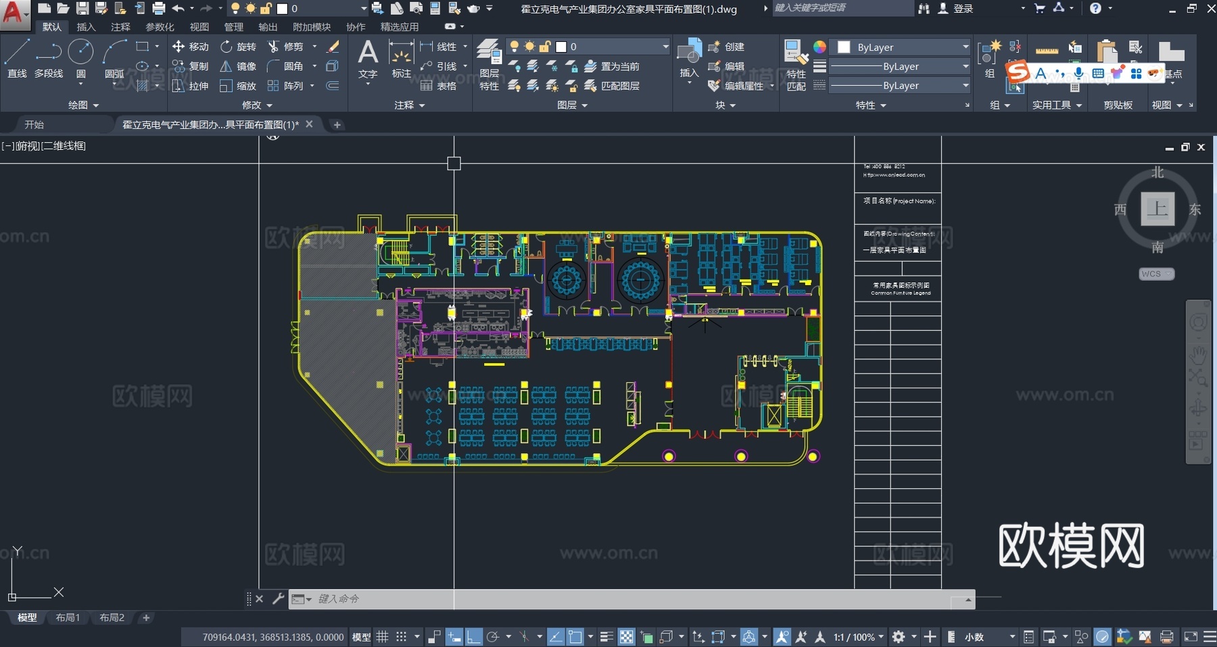Toggle snap mode in status bar
The image size is (1217, 647).
[402, 637]
